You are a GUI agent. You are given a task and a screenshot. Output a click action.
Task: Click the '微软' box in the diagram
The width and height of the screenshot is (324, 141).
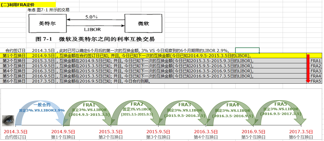[143, 23]
